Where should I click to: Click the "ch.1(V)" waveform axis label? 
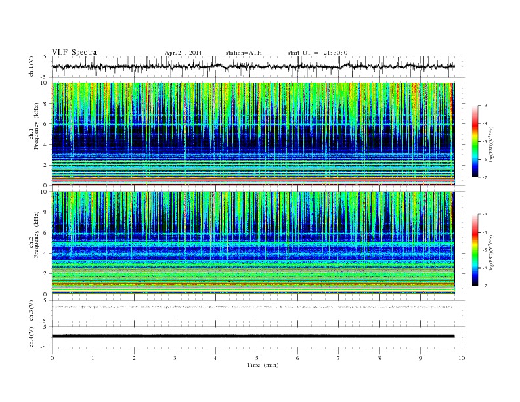click(x=32, y=66)
